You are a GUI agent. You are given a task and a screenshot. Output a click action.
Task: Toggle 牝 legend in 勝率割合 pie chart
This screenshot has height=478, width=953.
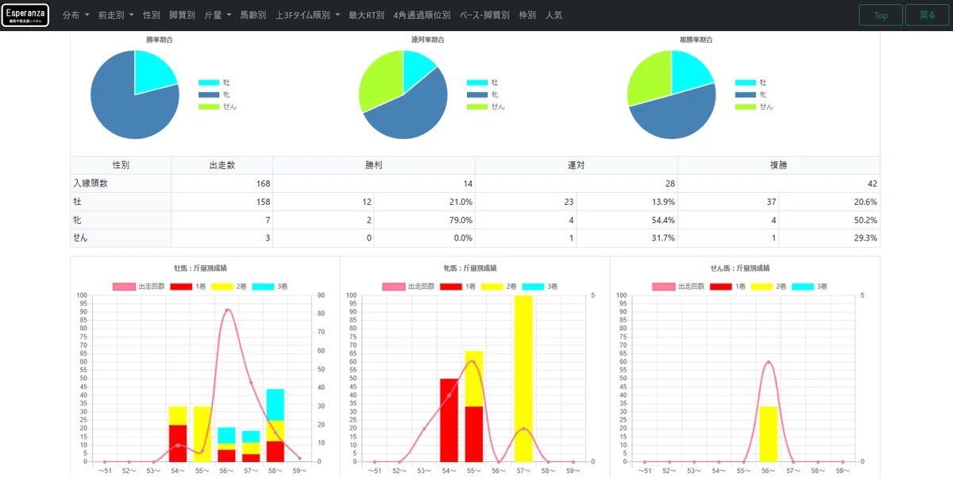(214, 94)
